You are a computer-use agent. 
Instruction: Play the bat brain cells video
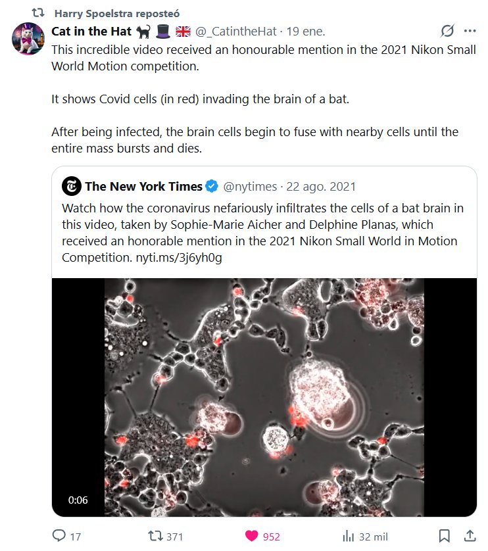coord(264,397)
